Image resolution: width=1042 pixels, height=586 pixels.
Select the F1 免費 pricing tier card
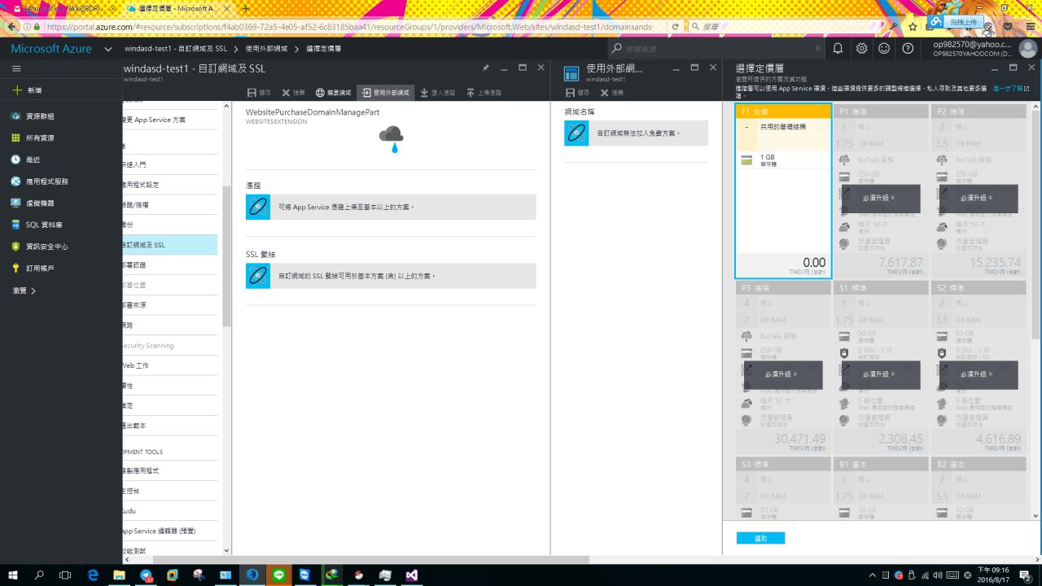tap(782, 190)
